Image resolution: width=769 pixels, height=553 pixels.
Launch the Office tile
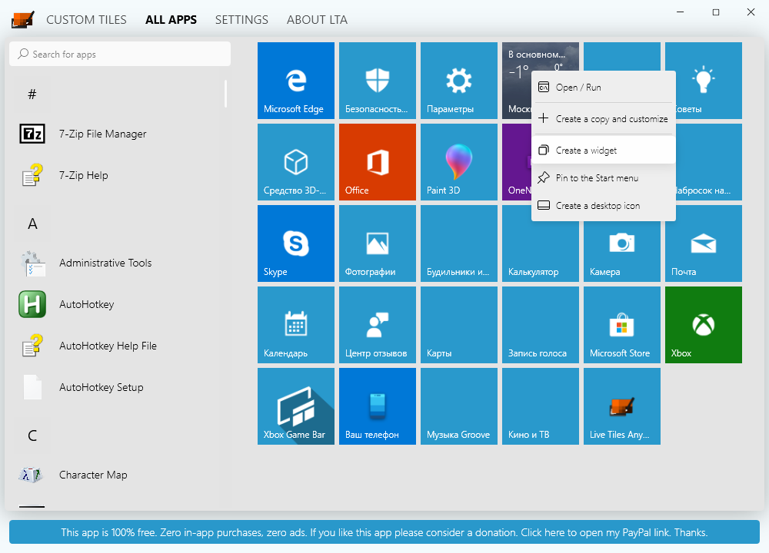[377, 161]
